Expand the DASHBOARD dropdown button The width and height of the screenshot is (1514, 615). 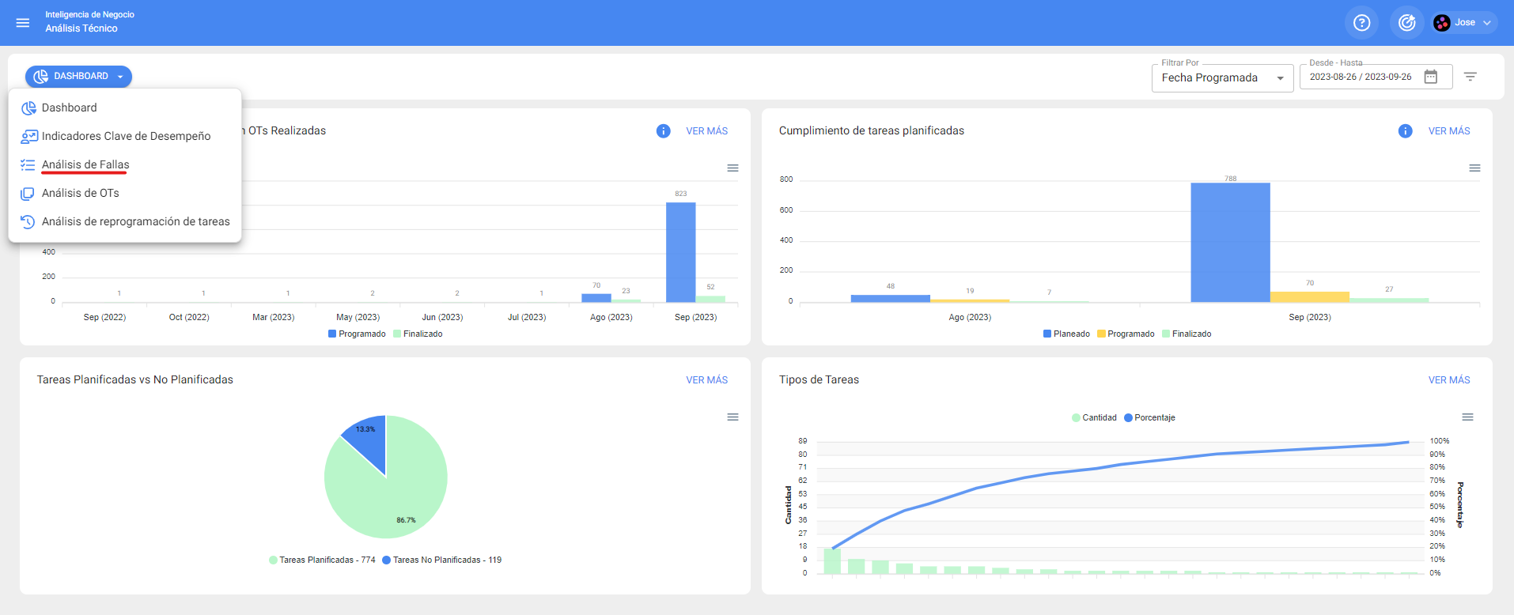78,77
